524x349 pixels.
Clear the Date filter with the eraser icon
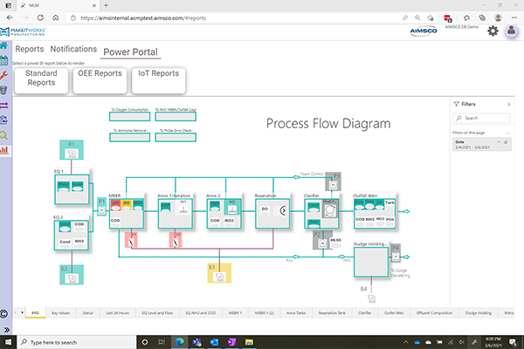click(506, 142)
